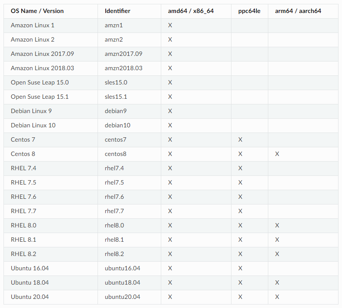Click the ppc64le X mark for Ubuntu 16.04
The width and height of the screenshot is (342, 308).
point(240,268)
